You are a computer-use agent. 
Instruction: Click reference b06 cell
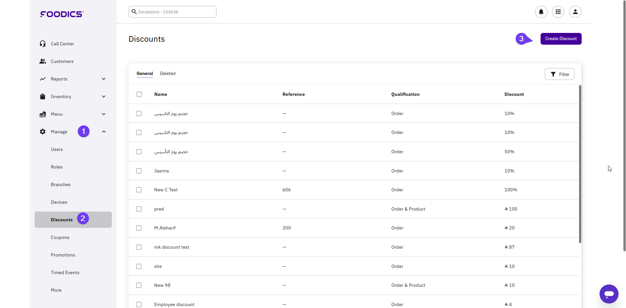pyautogui.click(x=287, y=190)
